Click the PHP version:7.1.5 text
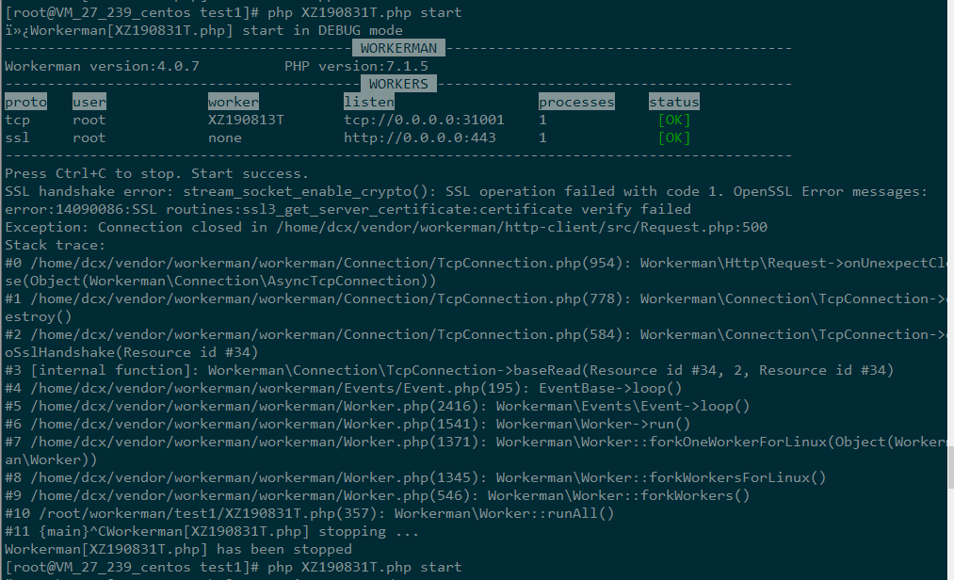Image resolution: width=954 pixels, height=580 pixels. (356, 66)
